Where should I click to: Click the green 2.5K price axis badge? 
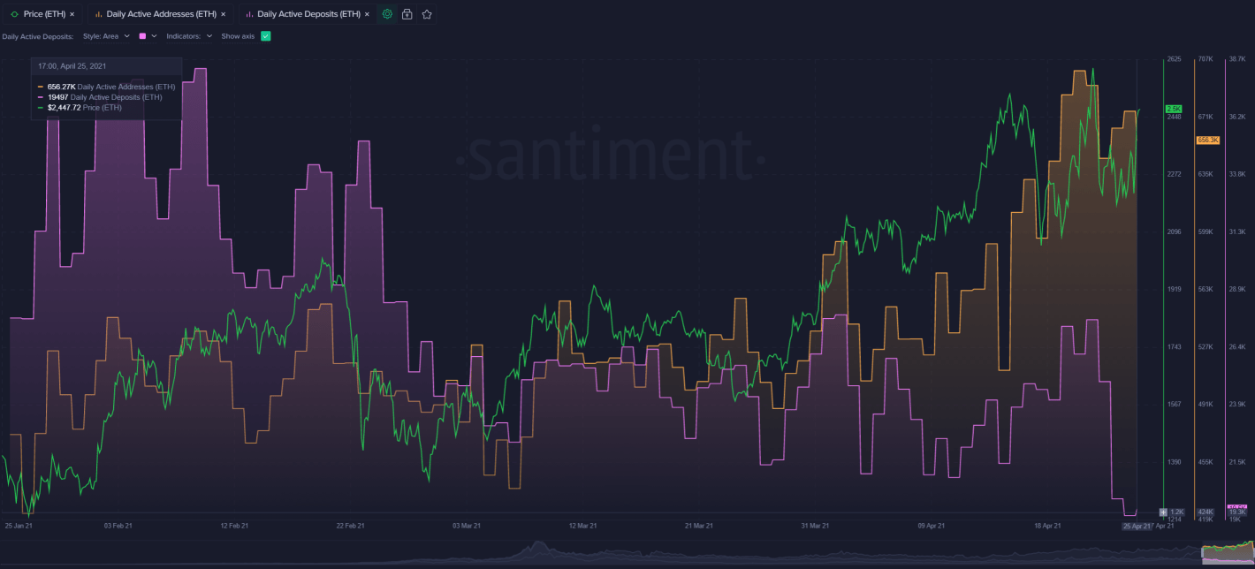[x=1174, y=108]
